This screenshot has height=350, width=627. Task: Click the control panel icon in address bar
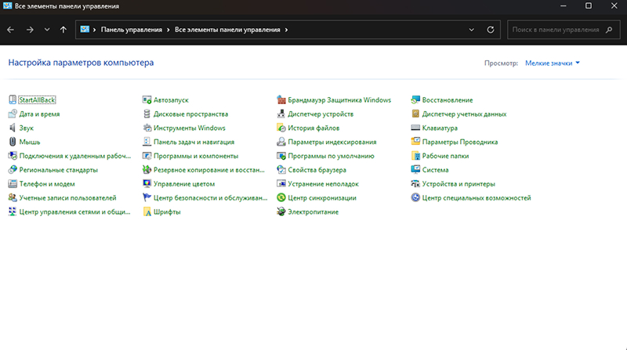point(85,29)
